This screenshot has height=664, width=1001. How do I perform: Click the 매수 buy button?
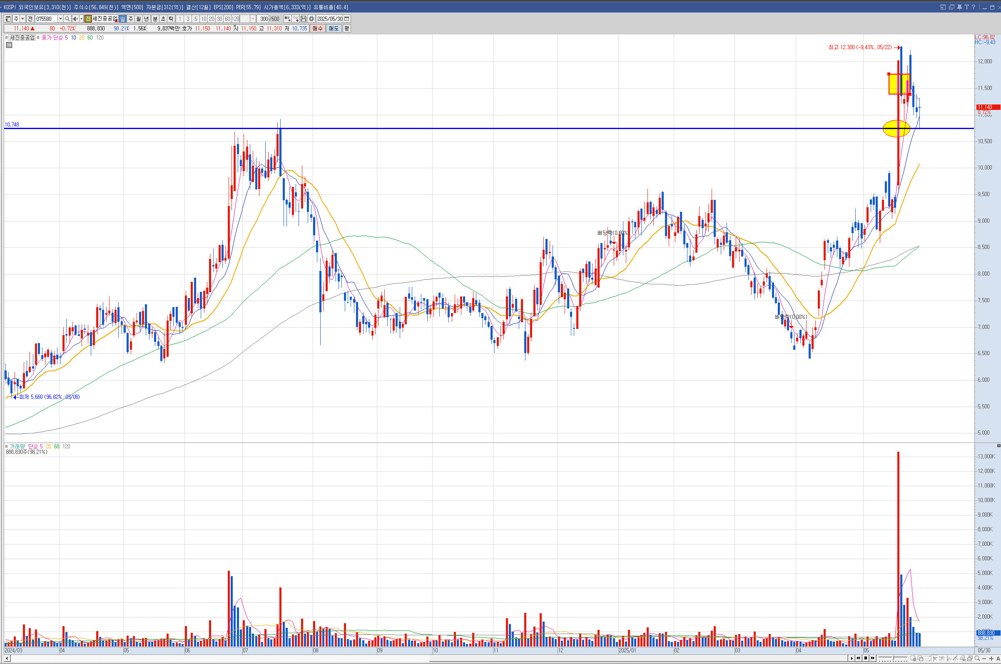tap(317, 28)
